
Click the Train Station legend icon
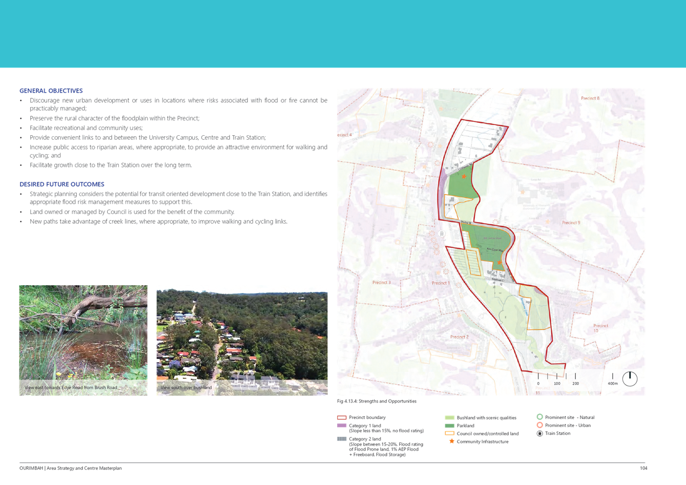(x=539, y=433)
